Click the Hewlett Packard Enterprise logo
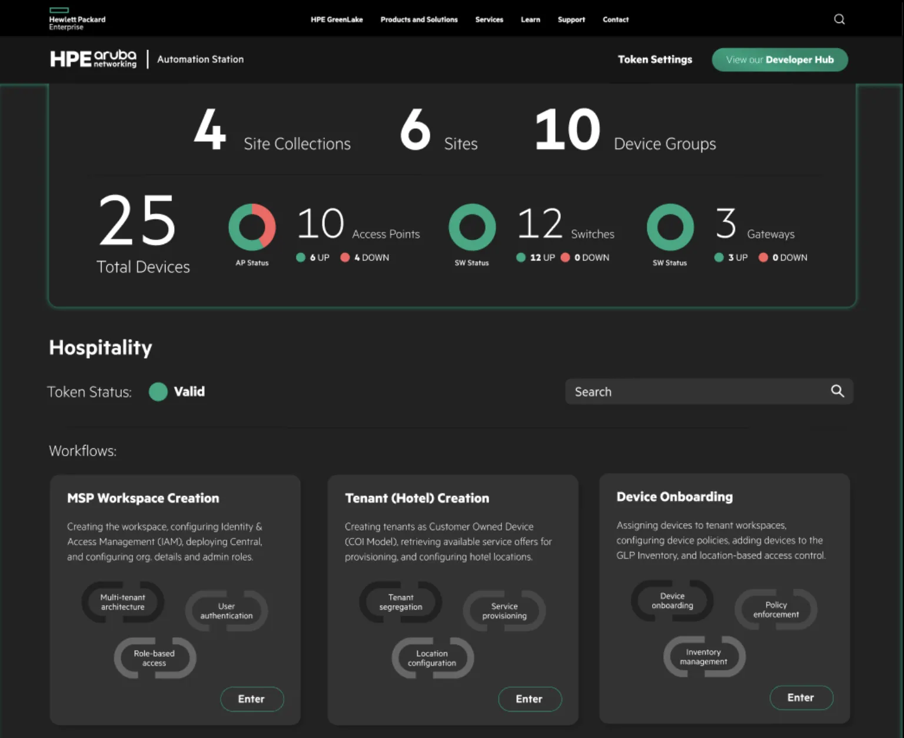 (x=77, y=19)
